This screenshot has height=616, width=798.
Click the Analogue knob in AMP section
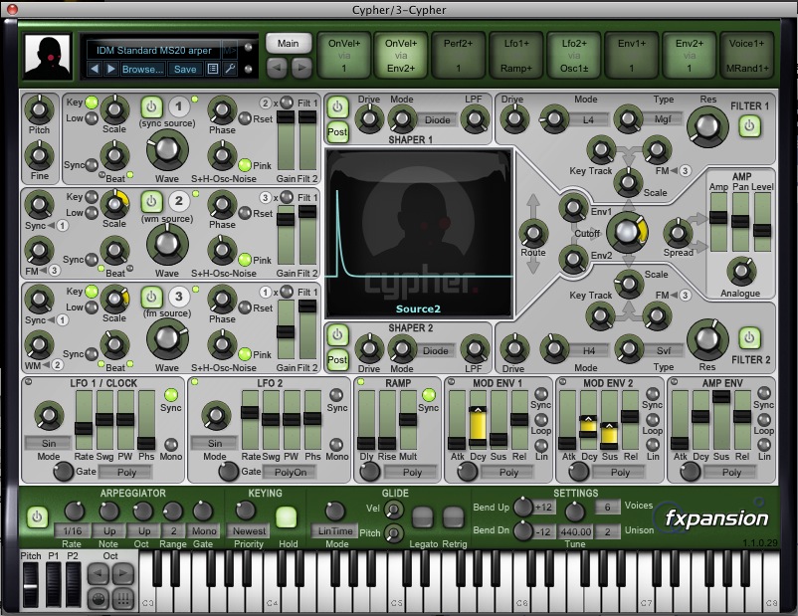click(741, 272)
